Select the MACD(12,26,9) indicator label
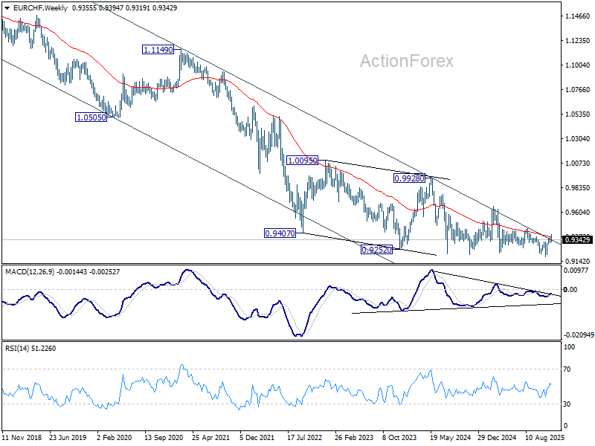Image resolution: width=595 pixels, height=446 pixels. pos(30,272)
